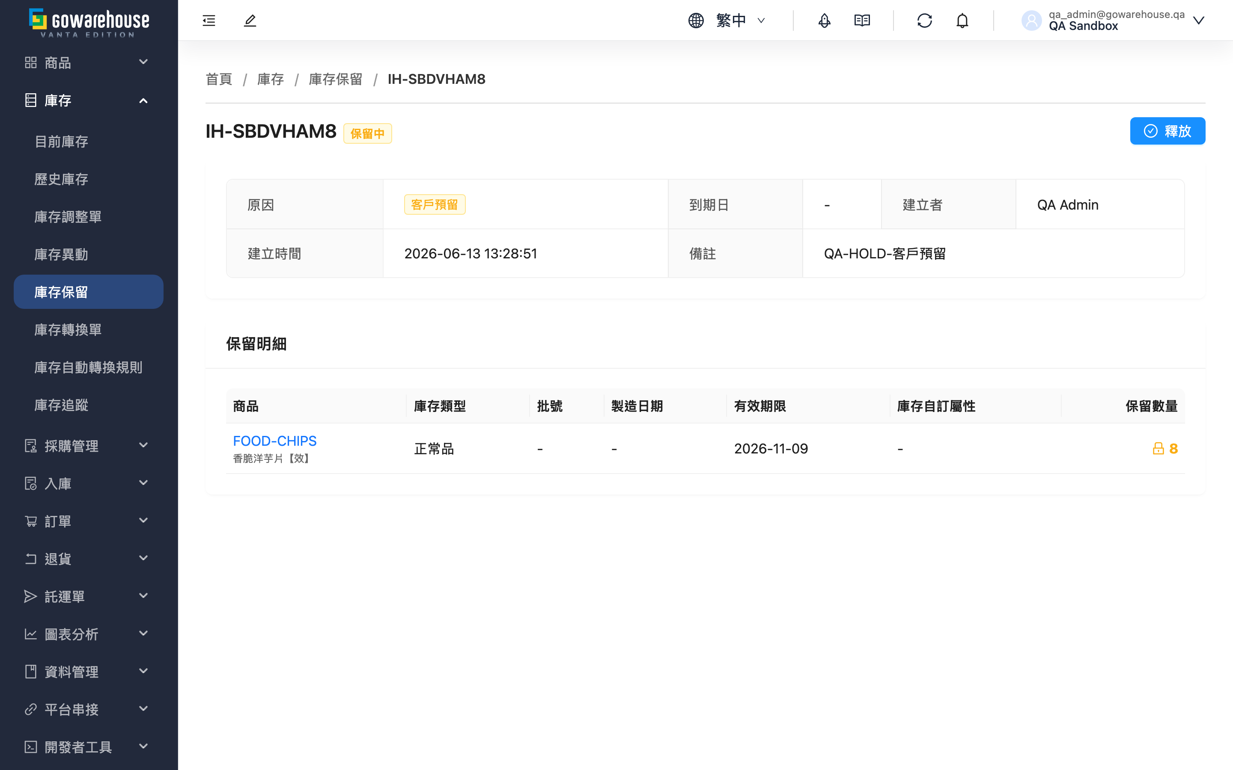
Task: Open the FOOD-CHIPS product link
Action: [x=274, y=441]
